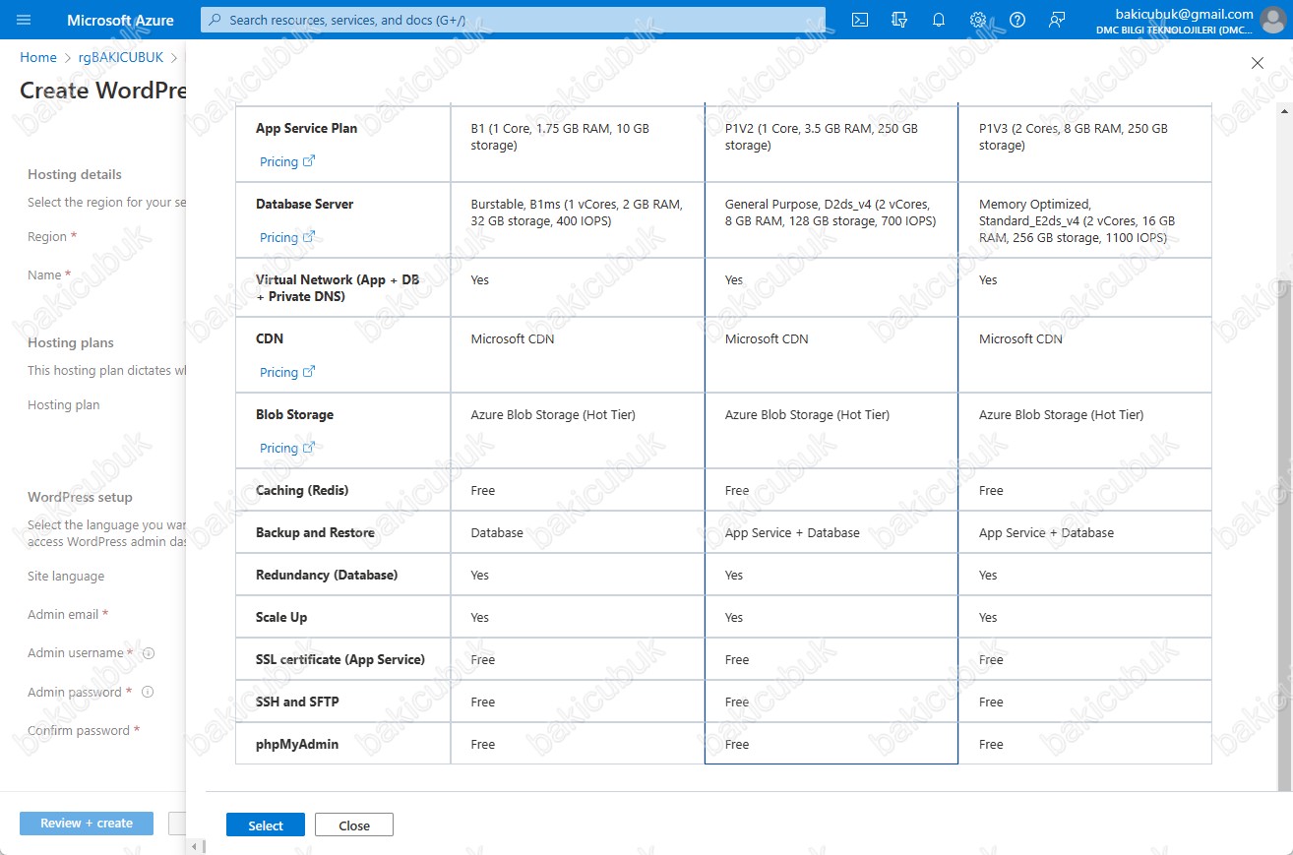1293x855 pixels.
Task: Open the Feedback icon
Action: click(x=1057, y=20)
